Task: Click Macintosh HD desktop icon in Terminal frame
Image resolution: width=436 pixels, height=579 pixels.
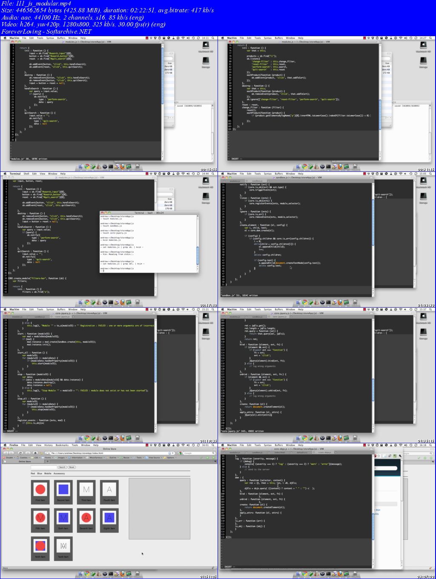Action: 206,182
